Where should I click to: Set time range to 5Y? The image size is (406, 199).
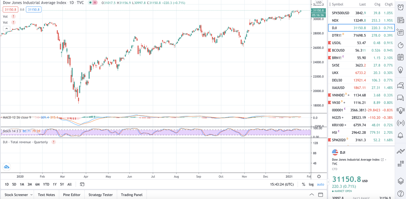coord(62,184)
